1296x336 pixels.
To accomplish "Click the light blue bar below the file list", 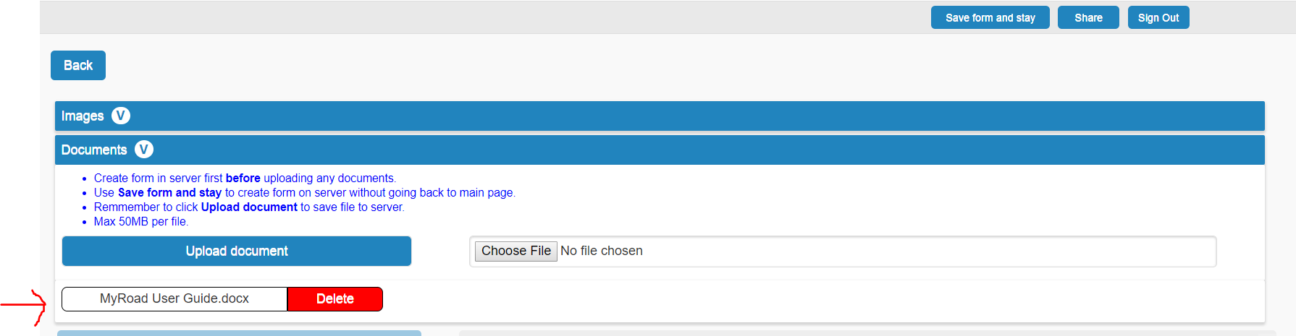I will coord(239,333).
